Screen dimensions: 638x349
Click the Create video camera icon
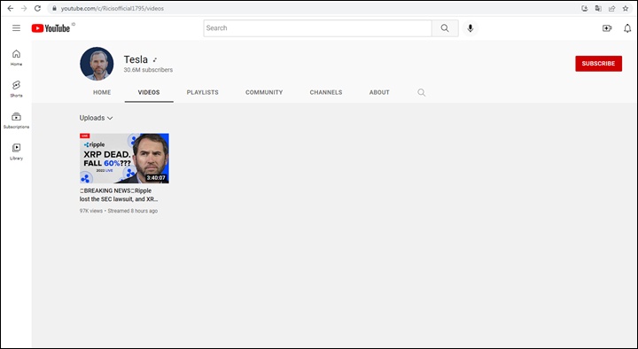click(607, 28)
